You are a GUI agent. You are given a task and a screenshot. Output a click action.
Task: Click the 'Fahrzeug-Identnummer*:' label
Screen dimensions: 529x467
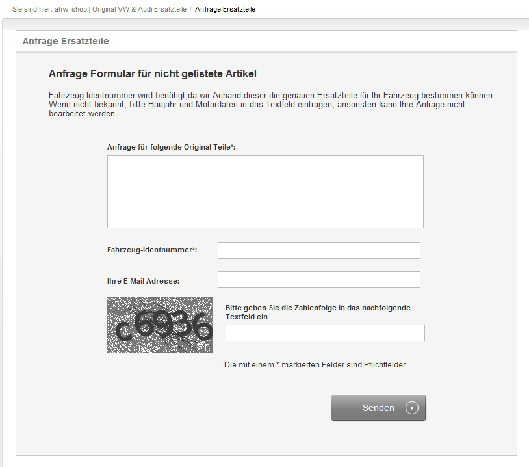152,250
